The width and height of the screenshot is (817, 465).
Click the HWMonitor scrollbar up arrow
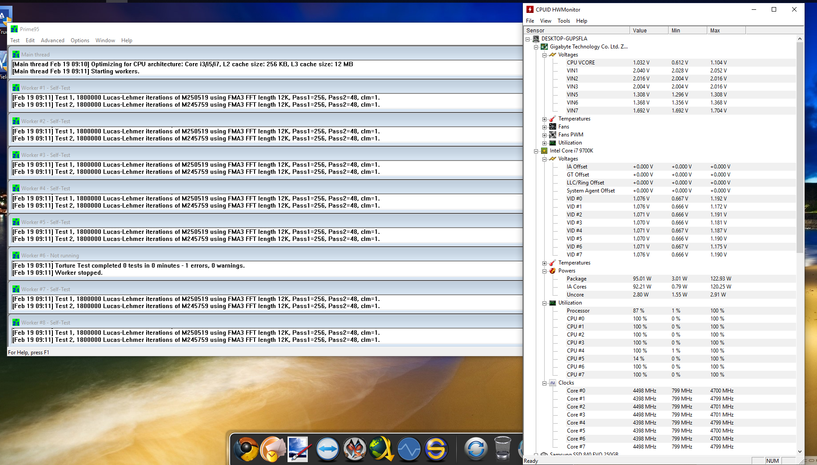pos(800,39)
